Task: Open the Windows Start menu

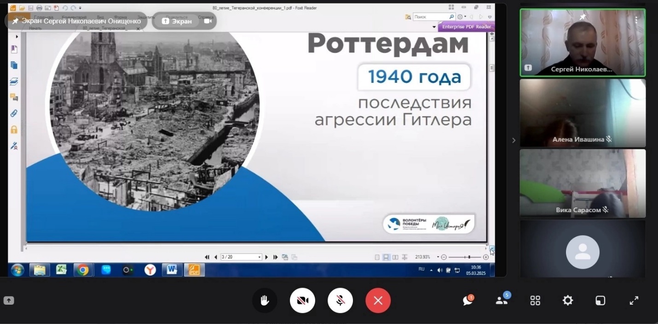Action: point(18,270)
